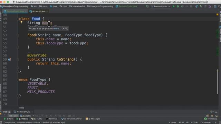This screenshot has height=124, width=221.
Task: Run the RemoveFruits configuration with green play
Action: (173, 6)
